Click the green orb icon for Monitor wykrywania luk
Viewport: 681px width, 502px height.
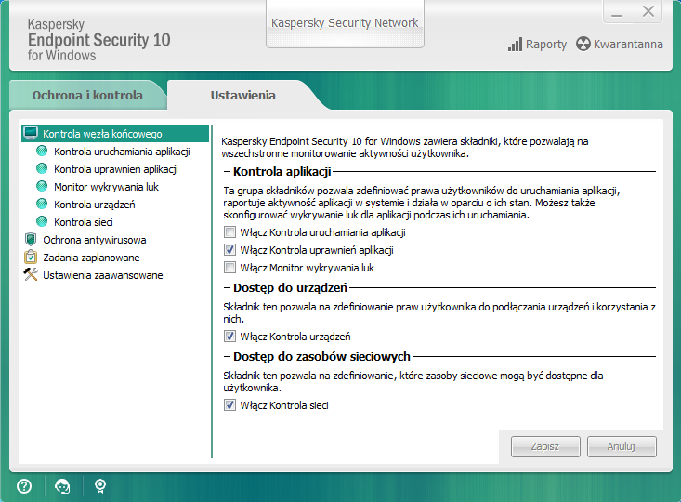(x=42, y=187)
